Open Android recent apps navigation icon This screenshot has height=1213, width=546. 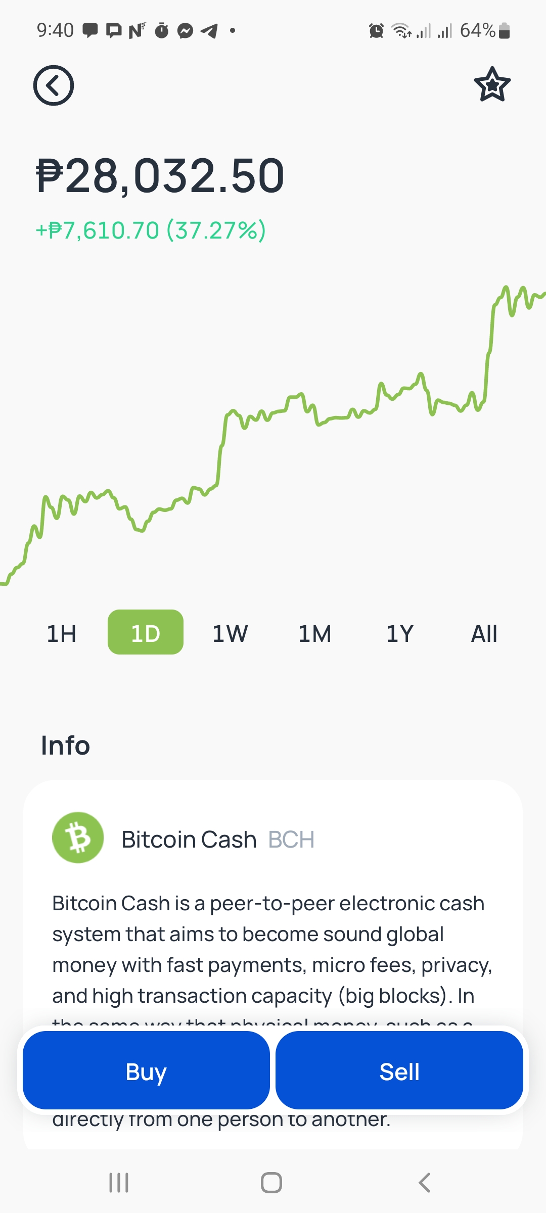[119, 1183]
